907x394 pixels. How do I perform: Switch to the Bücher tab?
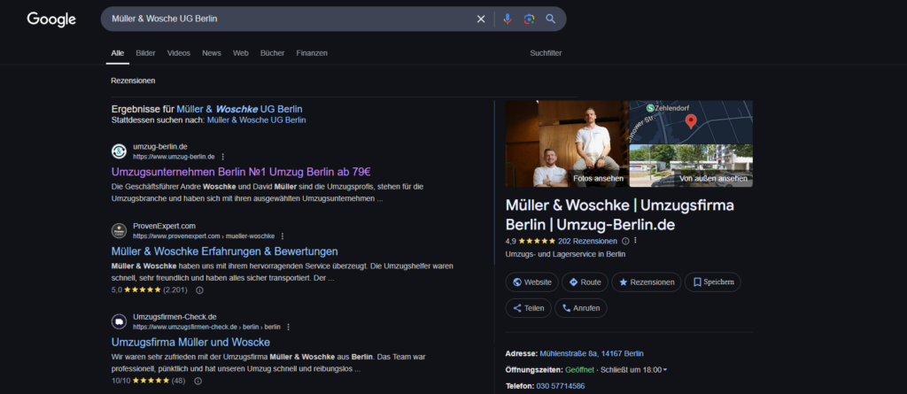273,53
